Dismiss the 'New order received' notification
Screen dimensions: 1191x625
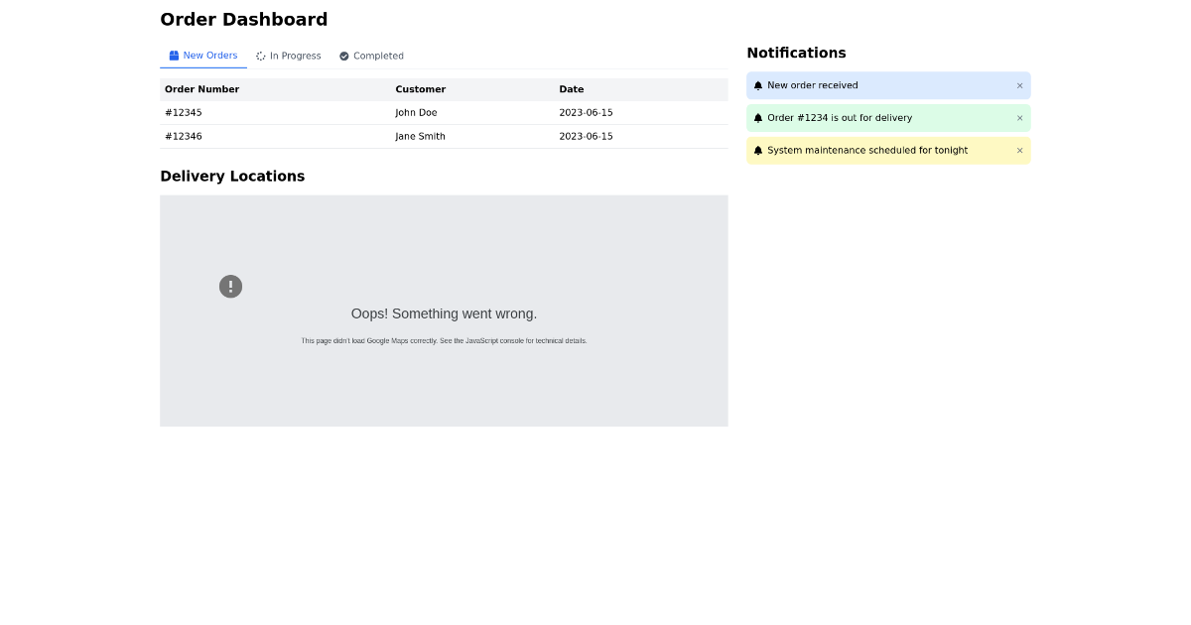click(x=1019, y=85)
